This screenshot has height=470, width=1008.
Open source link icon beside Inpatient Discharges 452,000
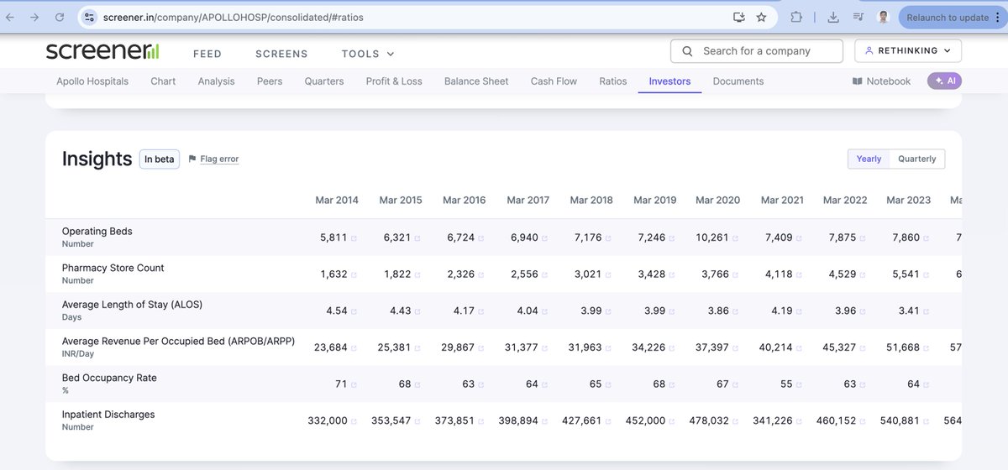(672, 421)
